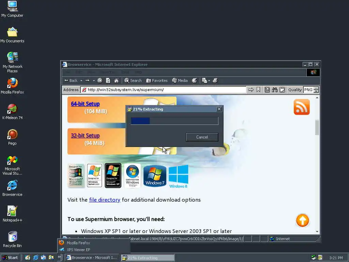
Task: Select the Microsoft Visual Studio desktop shortcut
Action: [12, 165]
